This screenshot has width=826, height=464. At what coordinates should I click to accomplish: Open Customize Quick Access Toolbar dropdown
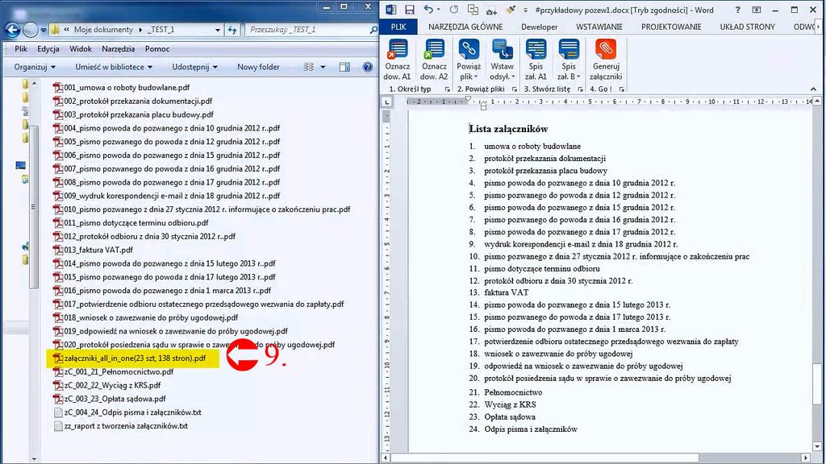point(525,10)
